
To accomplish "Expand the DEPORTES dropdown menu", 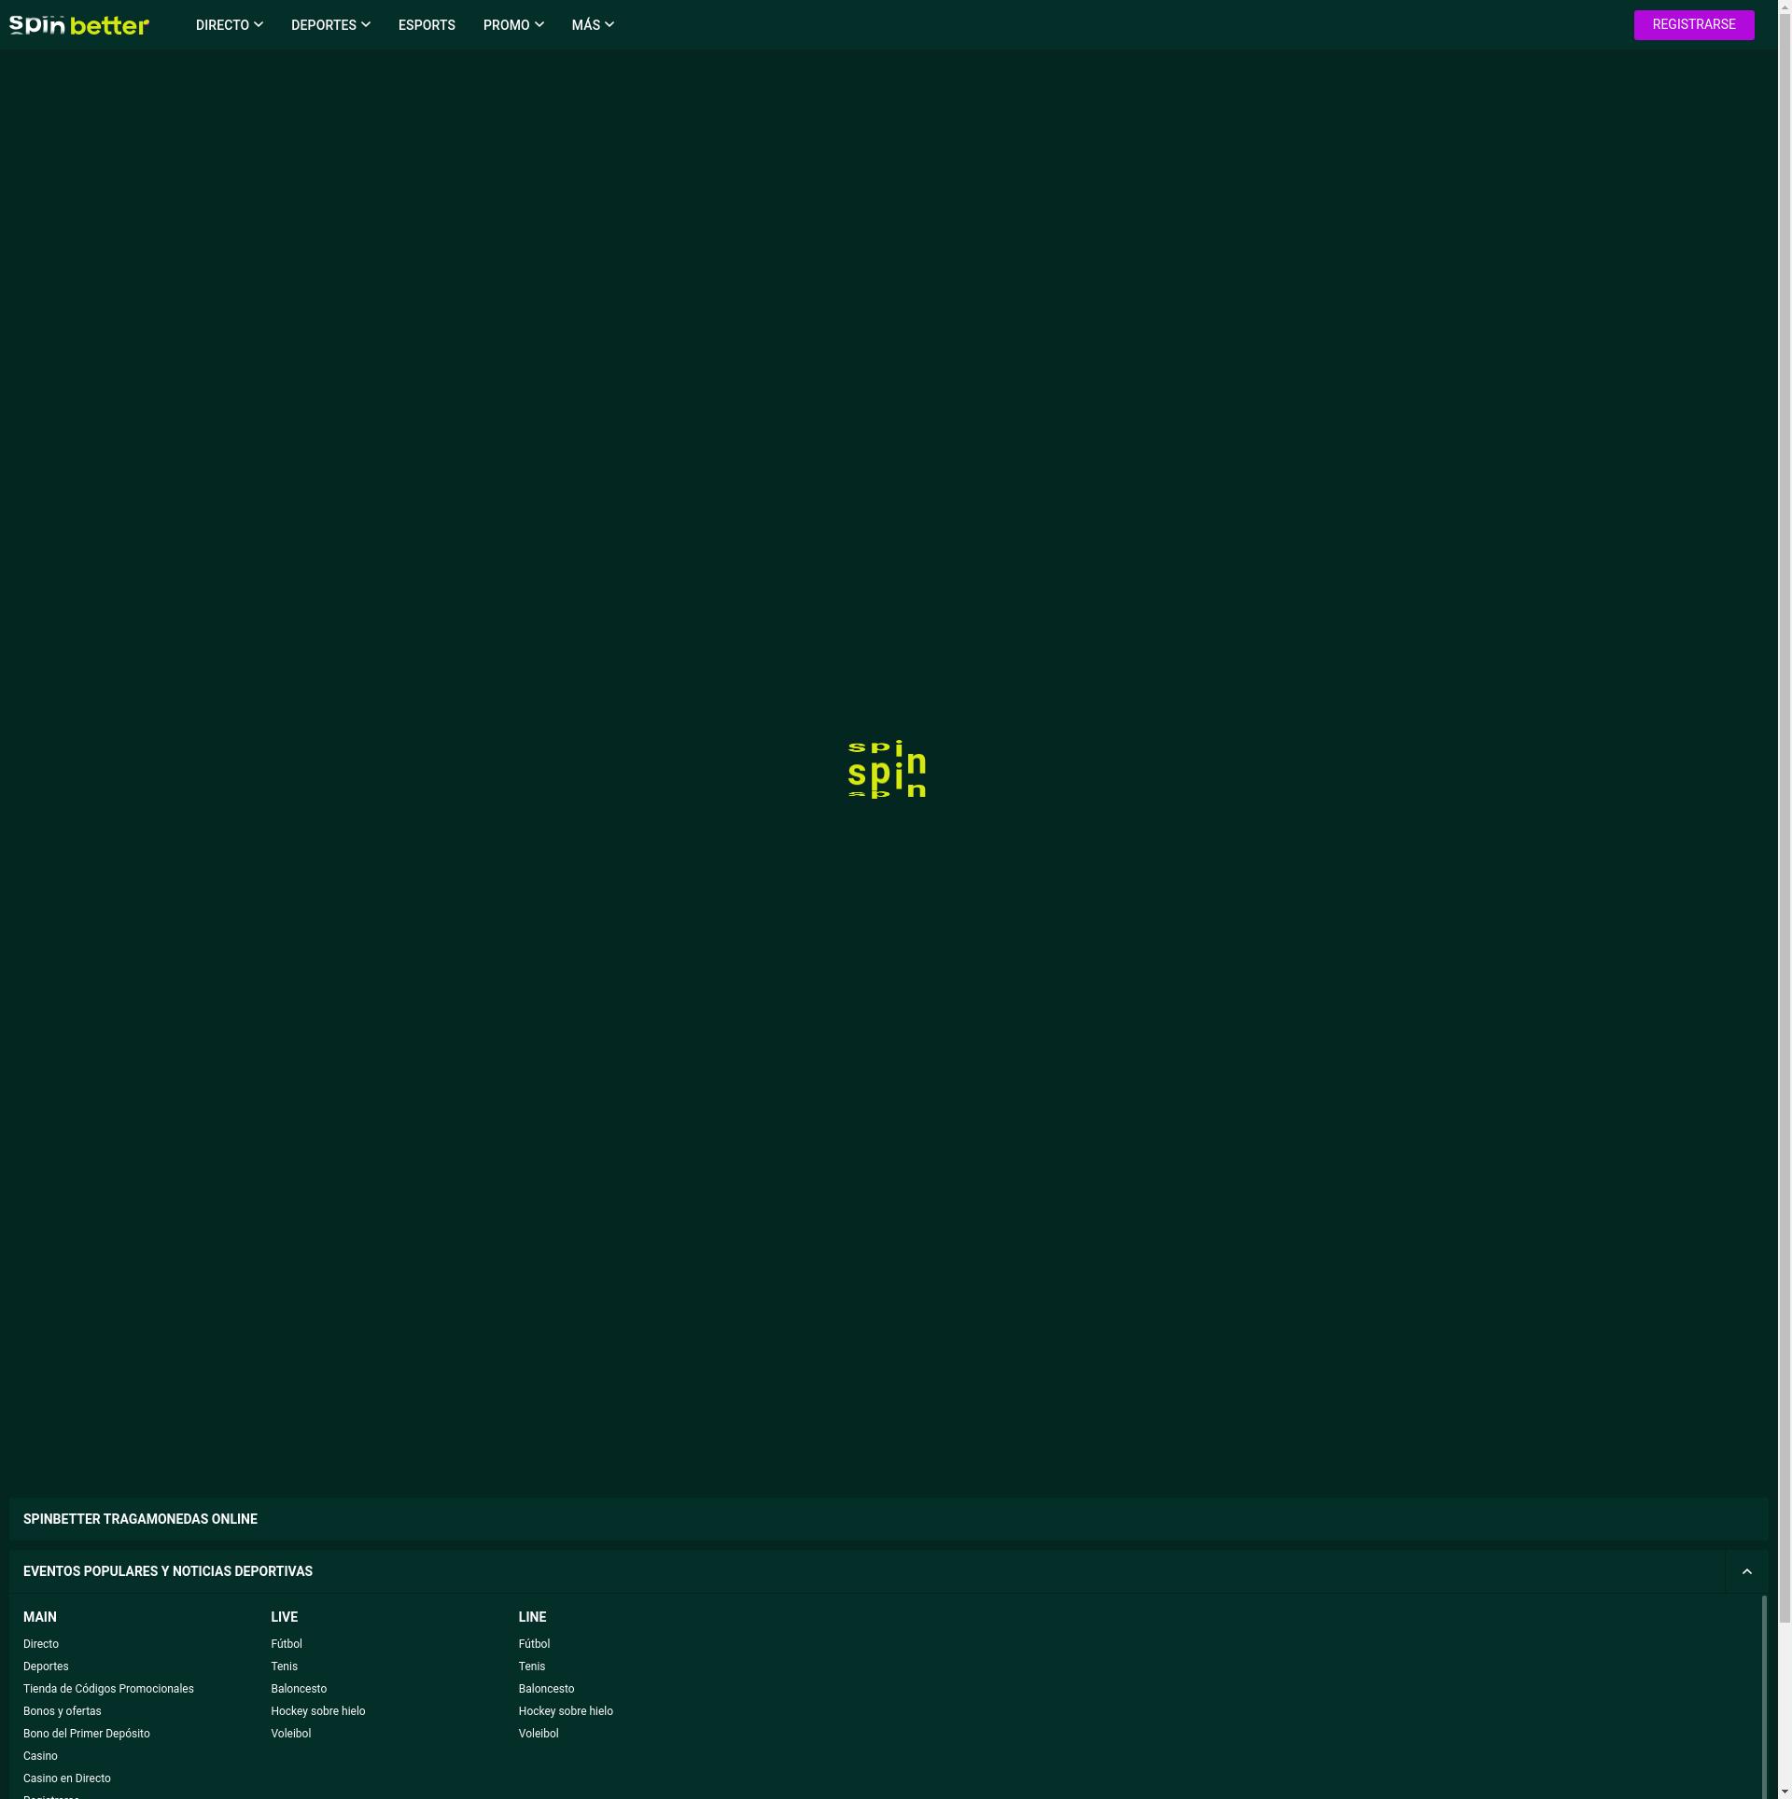I will click(x=330, y=25).
